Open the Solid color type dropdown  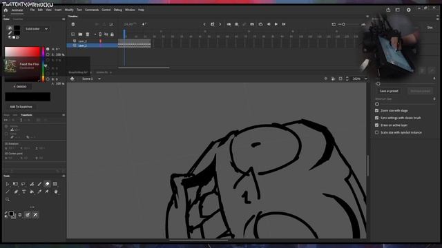pyautogui.click(x=37, y=29)
